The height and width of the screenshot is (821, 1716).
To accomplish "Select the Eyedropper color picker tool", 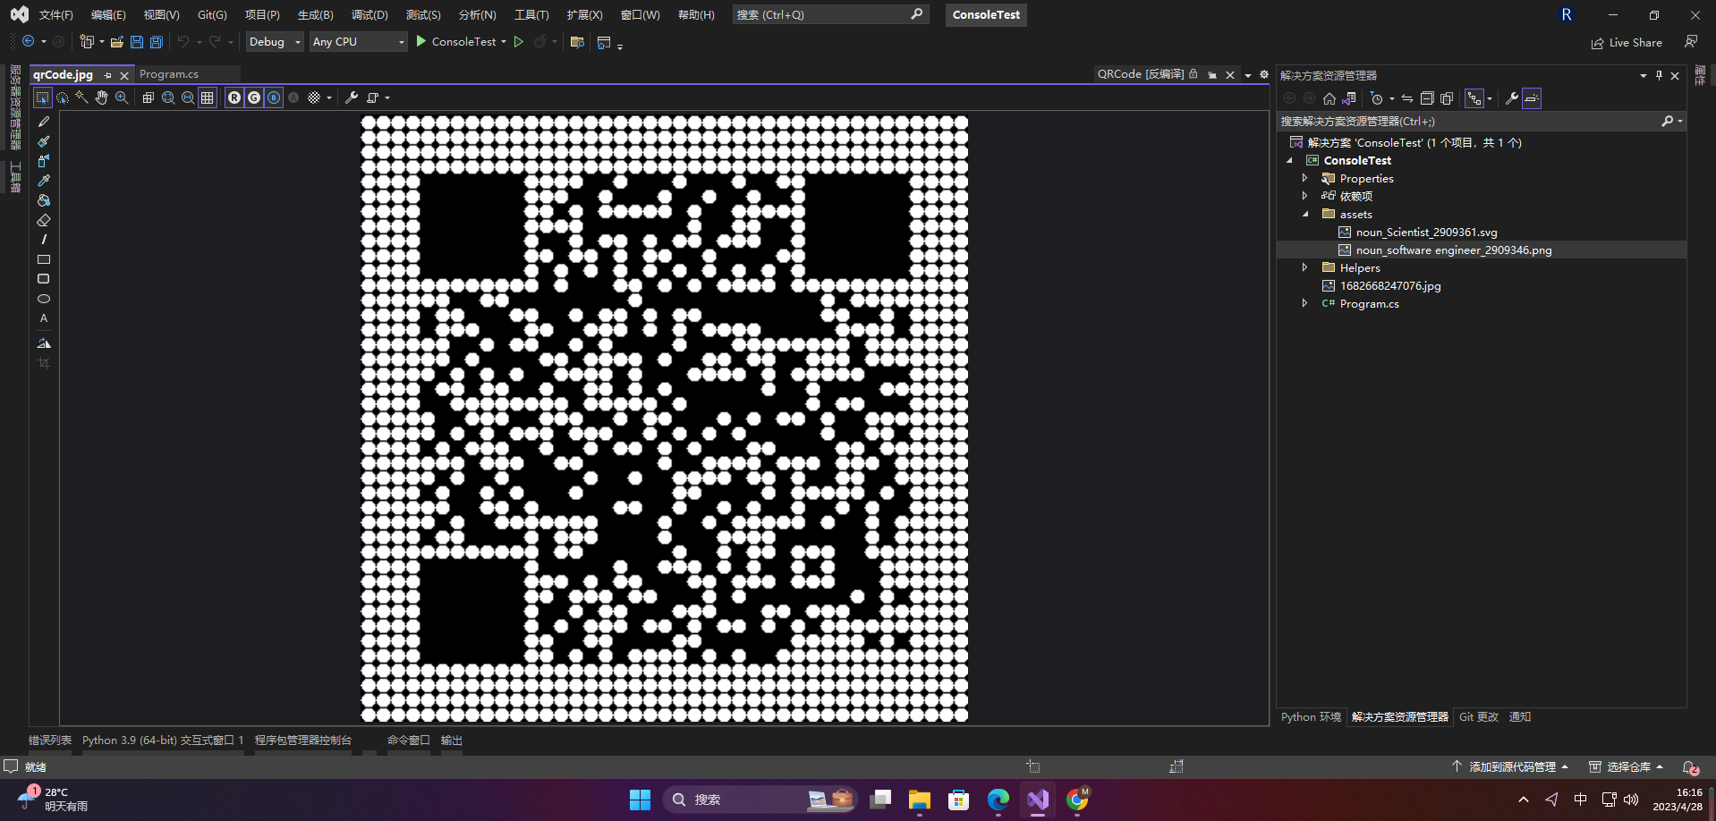I will (43, 181).
